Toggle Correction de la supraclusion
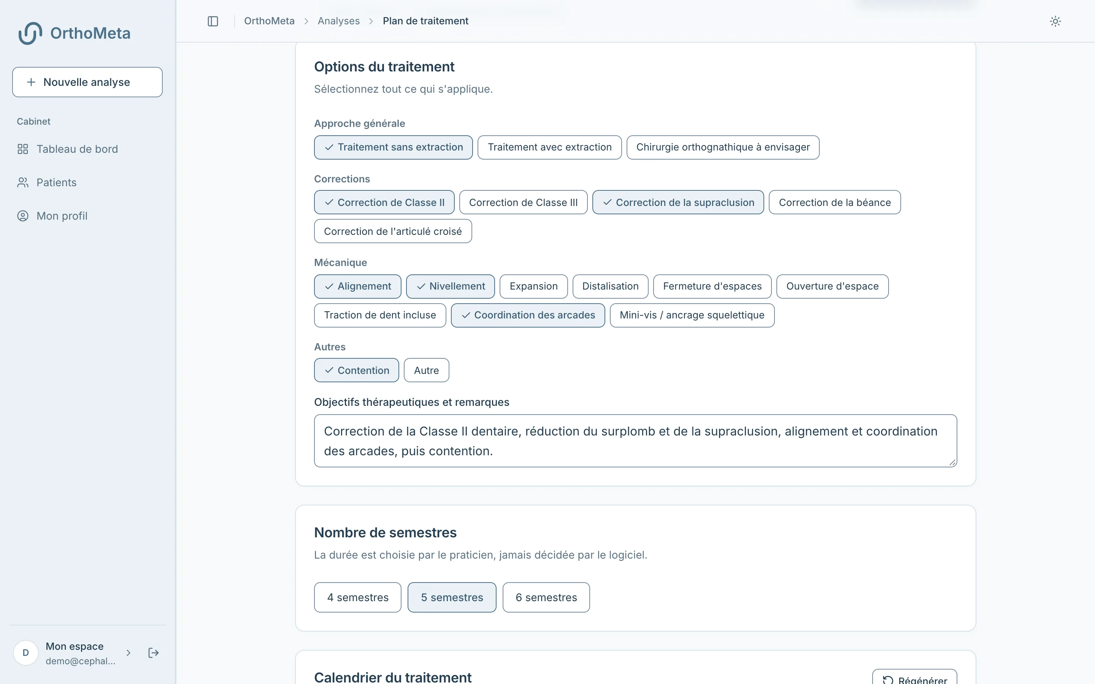Image resolution: width=1095 pixels, height=684 pixels. (678, 202)
